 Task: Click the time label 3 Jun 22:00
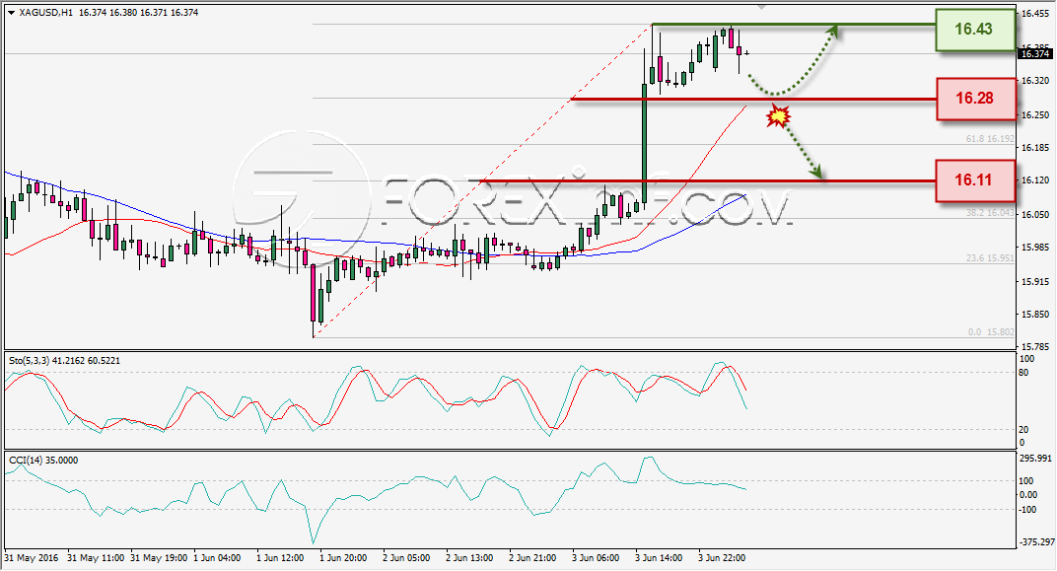coord(722,558)
